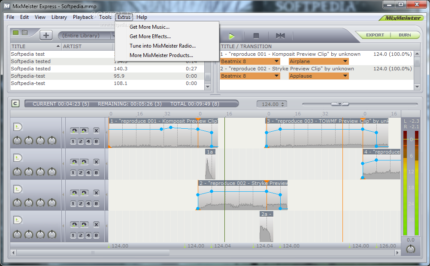
Task: Stop playback with the square Stop button
Action: pyautogui.click(x=256, y=36)
